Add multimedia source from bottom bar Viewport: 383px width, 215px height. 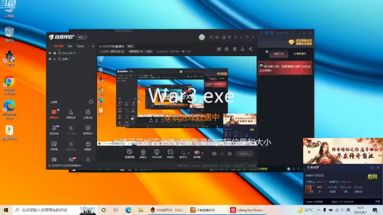[x=170, y=154]
